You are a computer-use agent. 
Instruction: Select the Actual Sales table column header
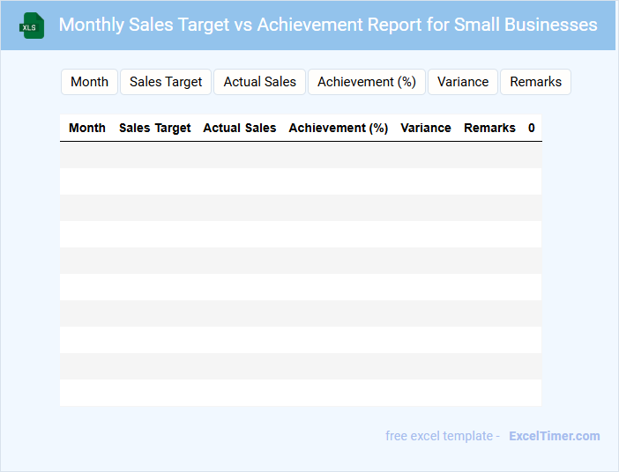point(240,128)
